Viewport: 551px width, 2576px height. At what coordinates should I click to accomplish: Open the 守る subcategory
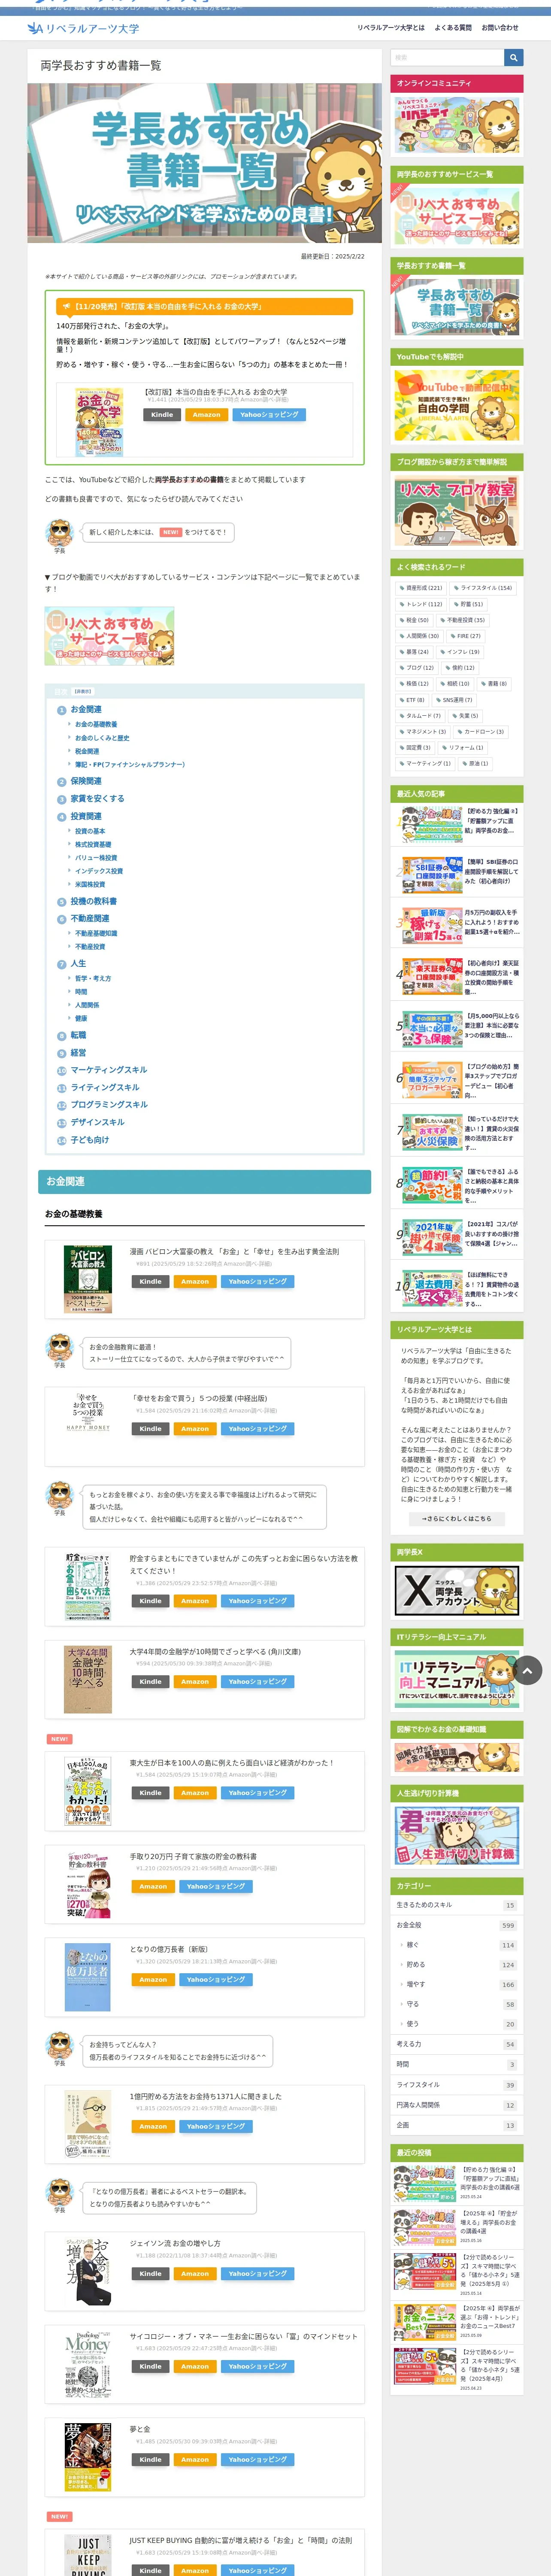[412, 2004]
